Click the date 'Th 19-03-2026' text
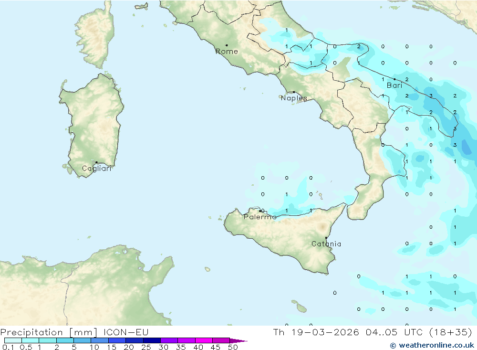 (316, 332)
